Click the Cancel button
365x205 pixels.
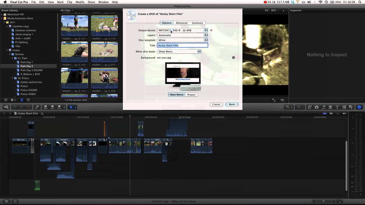(216, 104)
